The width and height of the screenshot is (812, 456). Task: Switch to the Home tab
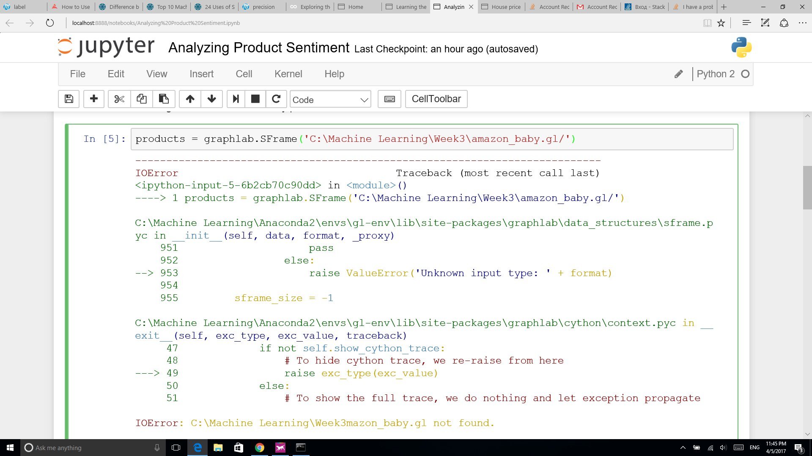coord(358,7)
